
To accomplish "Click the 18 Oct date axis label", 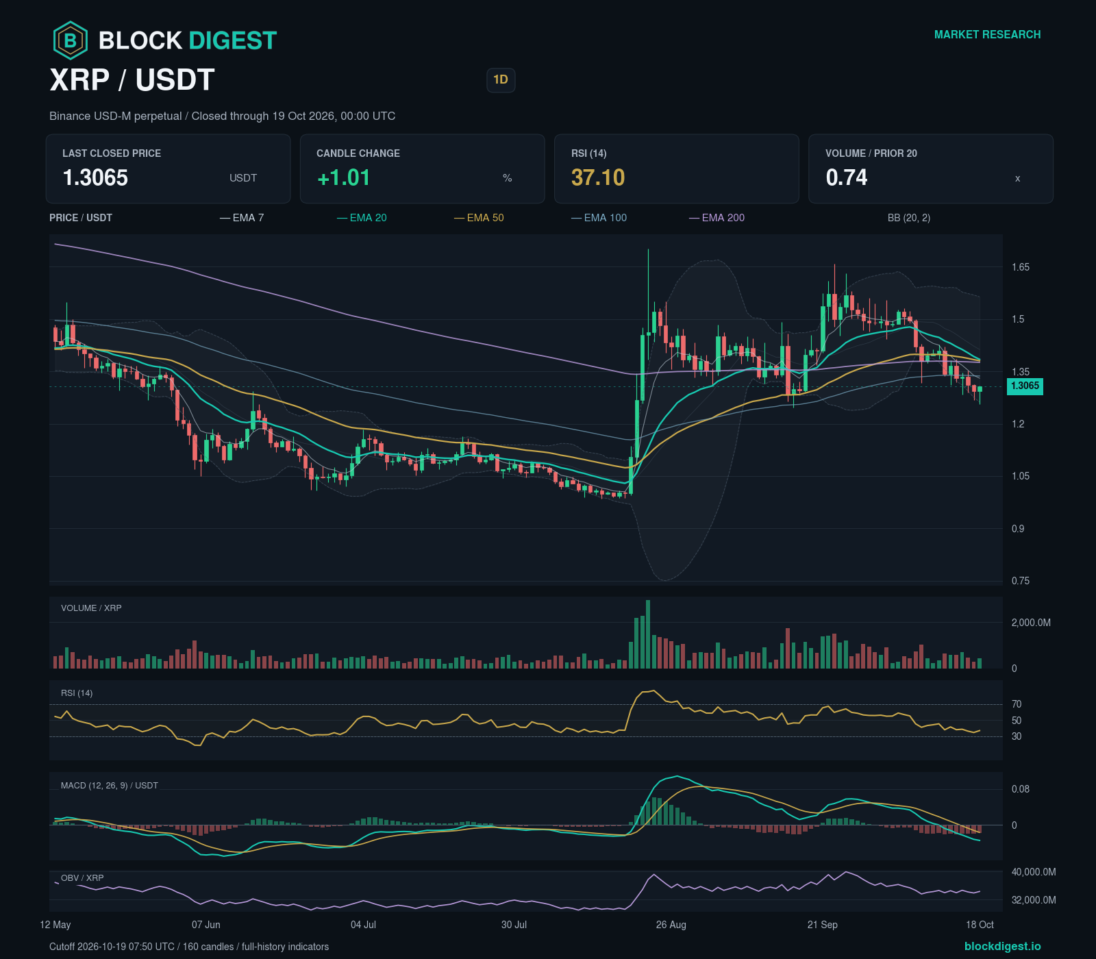I will (980, 925).
